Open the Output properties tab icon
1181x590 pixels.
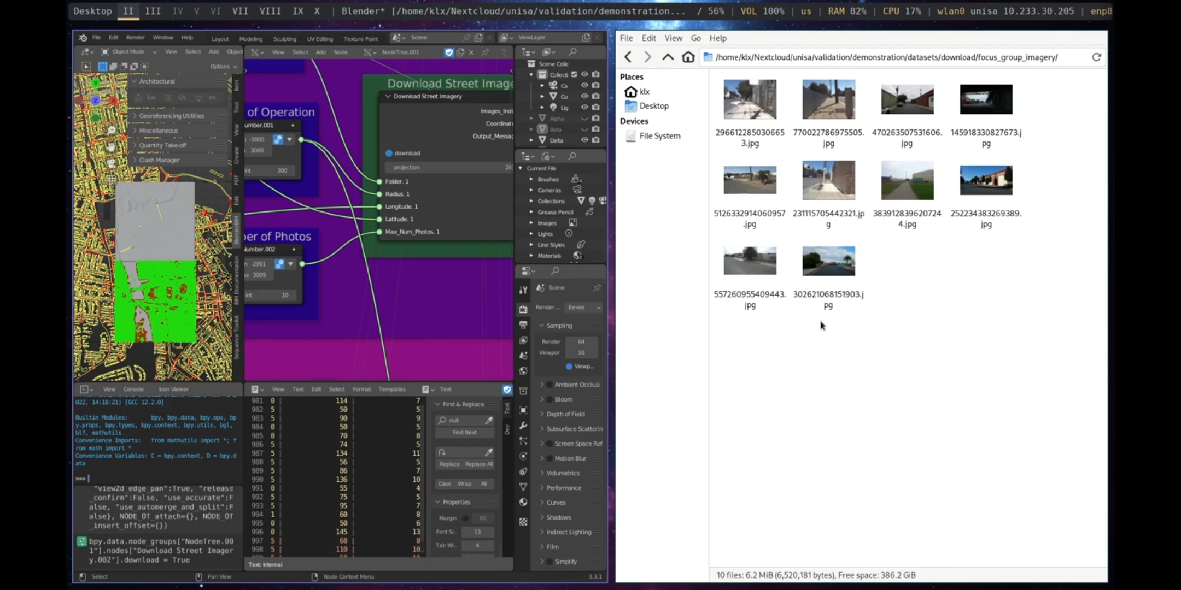(x=523, y=325)
